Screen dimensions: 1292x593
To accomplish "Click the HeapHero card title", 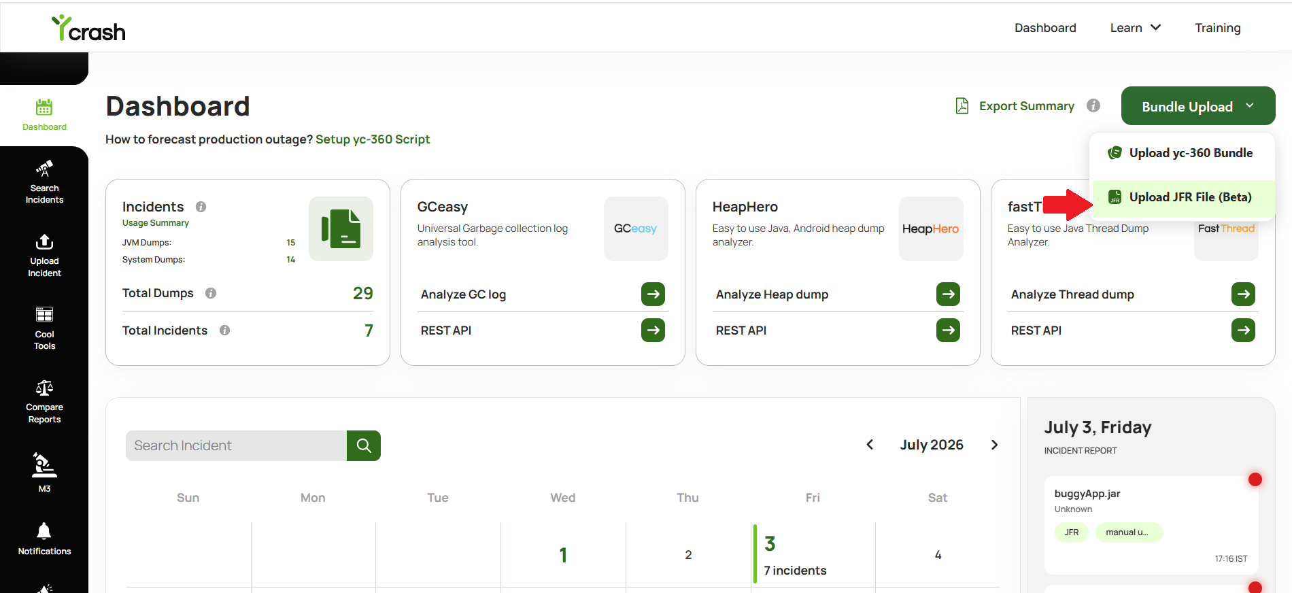I will (x=745, y=207).
